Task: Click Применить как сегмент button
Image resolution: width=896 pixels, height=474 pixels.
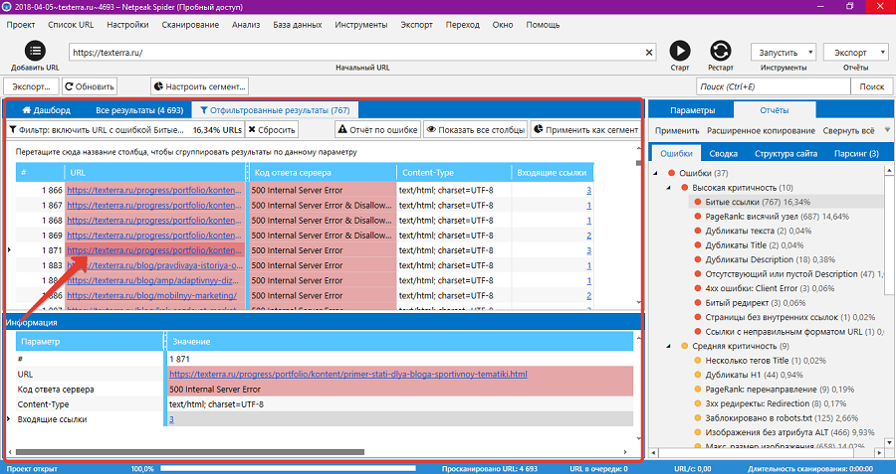Action: 585,129
